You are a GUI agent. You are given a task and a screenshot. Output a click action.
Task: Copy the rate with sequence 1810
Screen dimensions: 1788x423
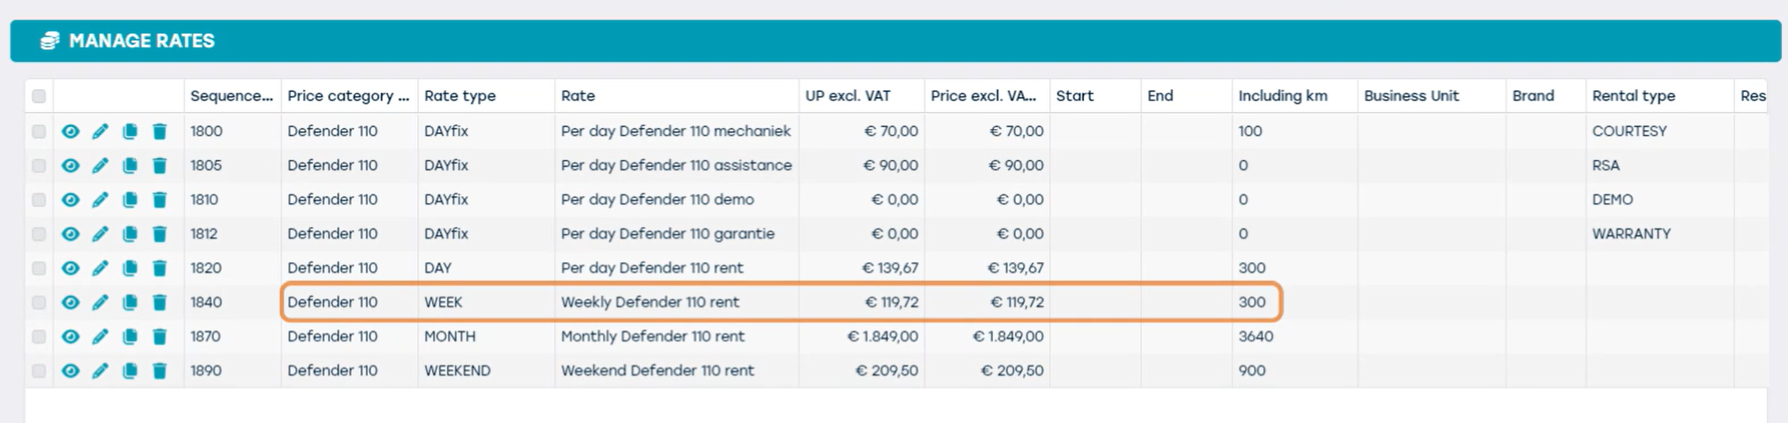pyautogui.click(x=130, y=200)
